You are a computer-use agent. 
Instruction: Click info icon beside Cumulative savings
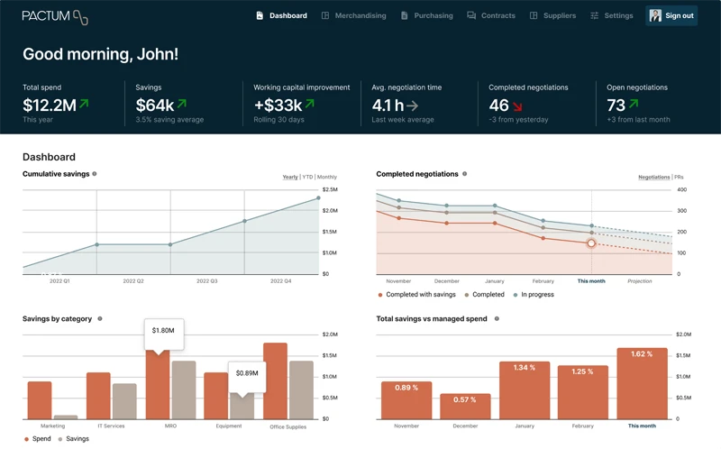click(x=95, y=174)
